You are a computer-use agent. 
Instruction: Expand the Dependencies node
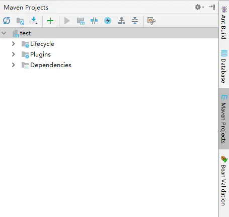point(14,65)
